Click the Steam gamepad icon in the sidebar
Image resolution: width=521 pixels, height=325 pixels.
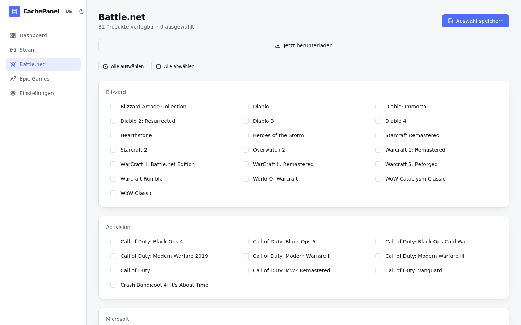tap(13, 50)
